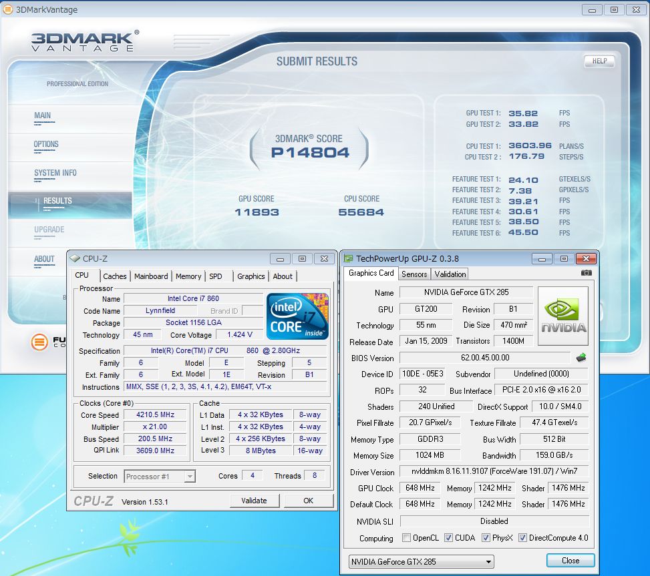Toggle the CUDA checkbox
The image size is (650, 576).
(448, 538)
